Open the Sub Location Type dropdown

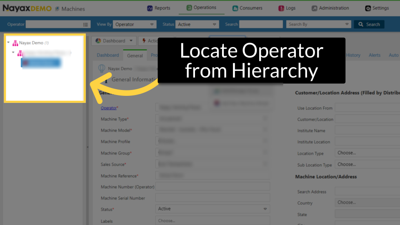[x=367, y=164]
